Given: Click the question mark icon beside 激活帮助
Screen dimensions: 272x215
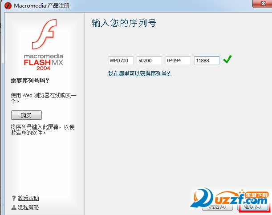Looking at the screenshot, I should coord(14,198).
